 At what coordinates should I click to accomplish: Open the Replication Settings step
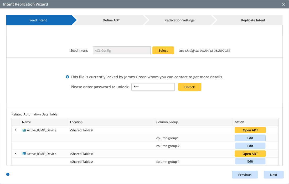179,20
